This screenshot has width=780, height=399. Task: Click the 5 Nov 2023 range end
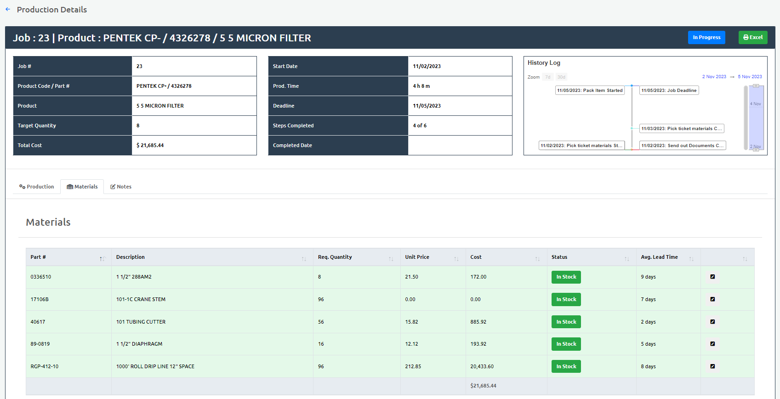[750, 77]
